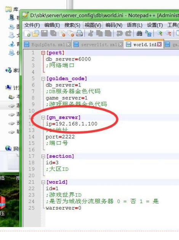
Task: Click the Cut scissors toolbar icon
Action: click(x=91, y=34)
